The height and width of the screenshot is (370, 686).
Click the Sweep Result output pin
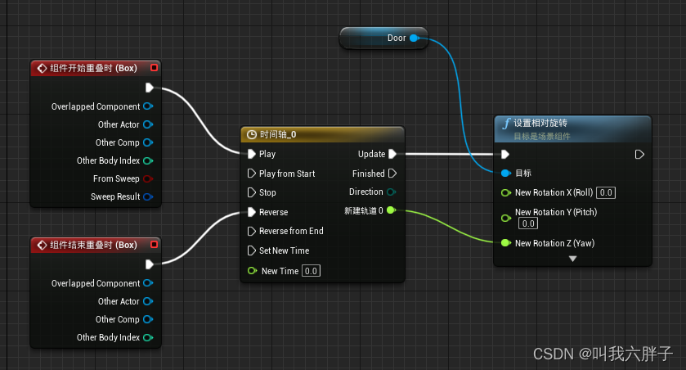(148, 196)
